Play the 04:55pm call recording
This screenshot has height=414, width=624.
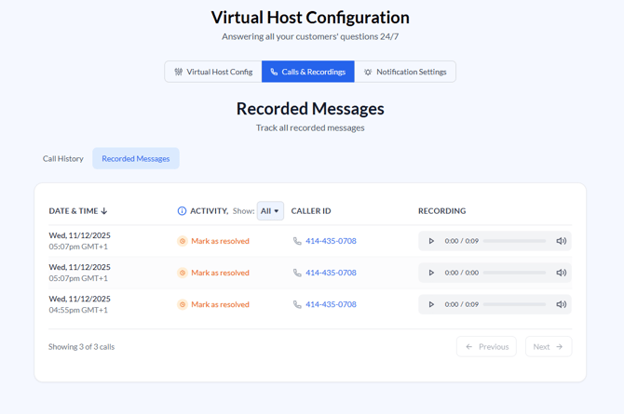tap(431, 304)
